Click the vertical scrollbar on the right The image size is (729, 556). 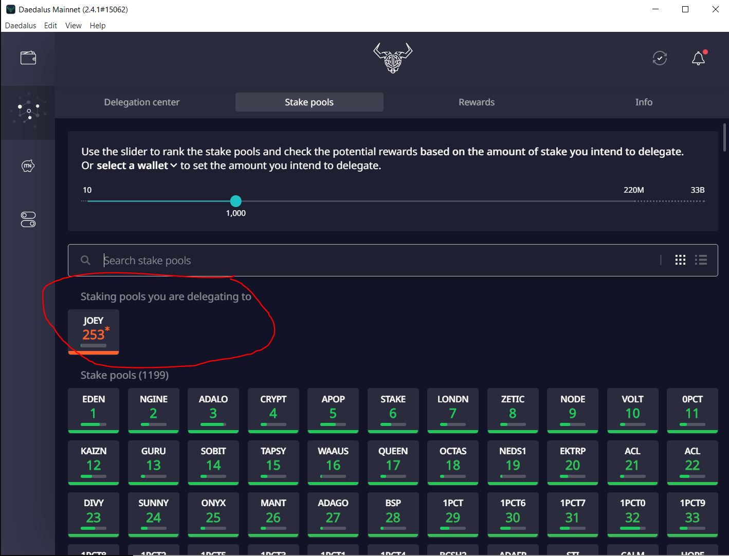pos(725,138)
